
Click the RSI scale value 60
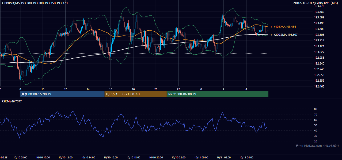click(x=316, y=120)
